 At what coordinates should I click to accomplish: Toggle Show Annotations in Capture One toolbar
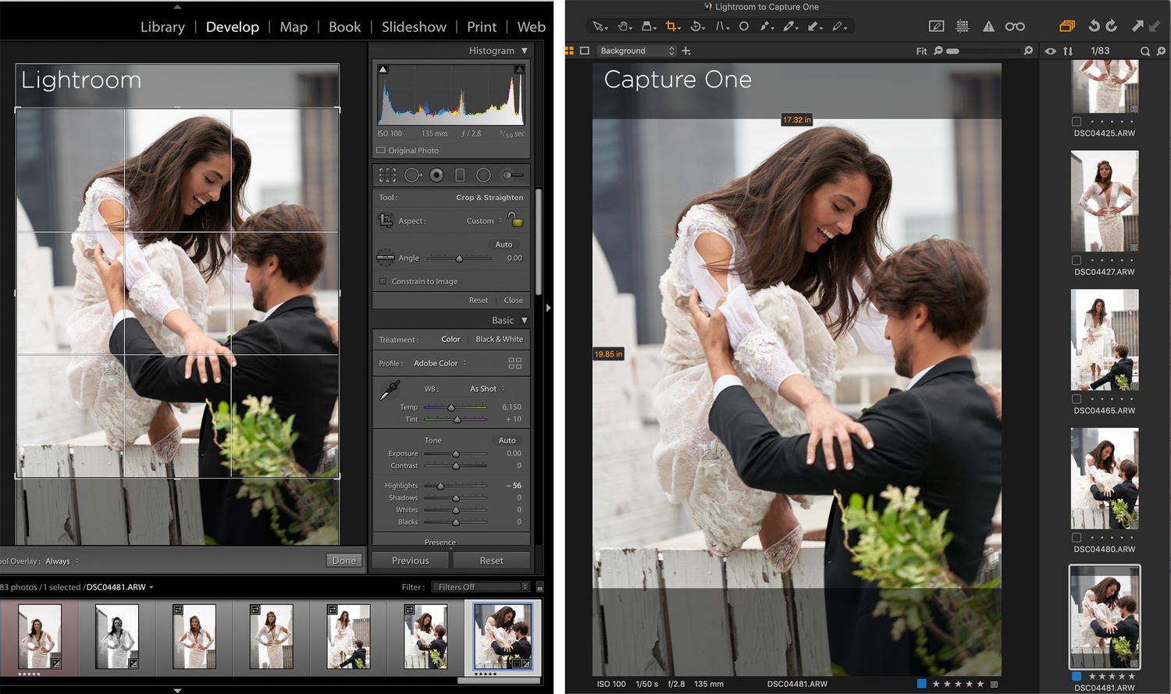click(937, 27)
